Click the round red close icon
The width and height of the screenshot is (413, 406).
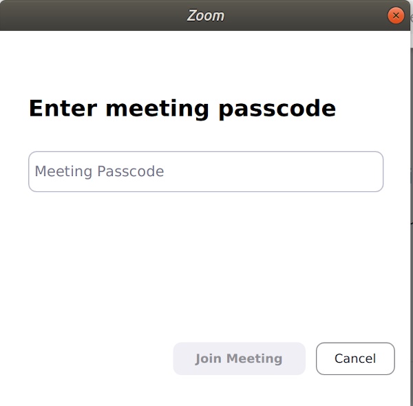click(x=396, y=16)
